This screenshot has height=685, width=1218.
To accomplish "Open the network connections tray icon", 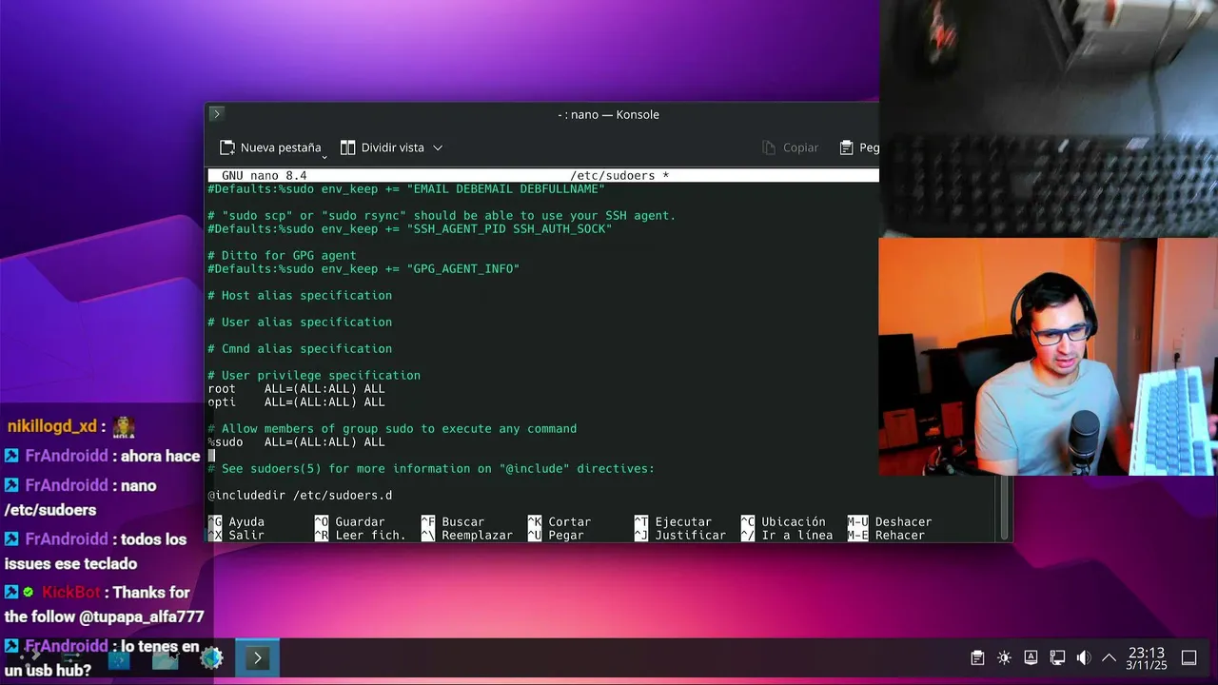I will pos(1057,657).
